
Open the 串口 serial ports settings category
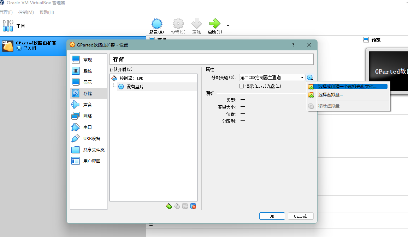coord(88,127)
